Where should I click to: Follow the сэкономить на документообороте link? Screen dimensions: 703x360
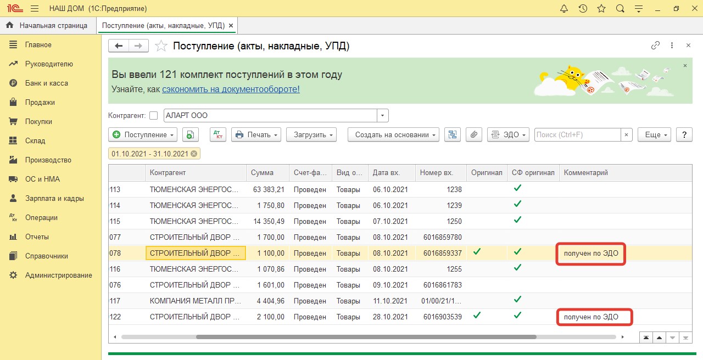(231, 89)
